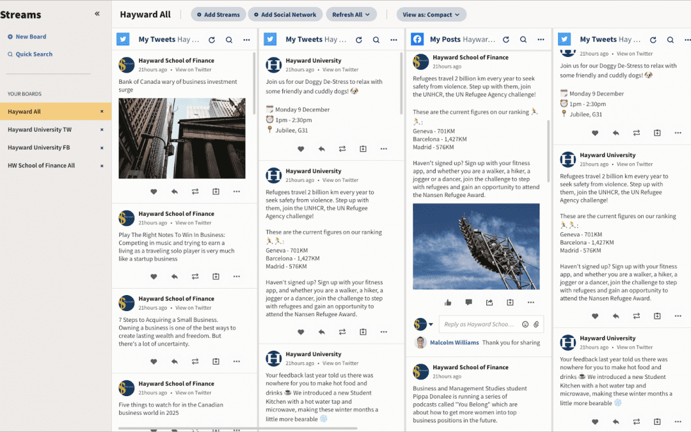Screen dimensions: 691x432
Task: Attach a file in the Facebook reply box
Action: point(536,324)
